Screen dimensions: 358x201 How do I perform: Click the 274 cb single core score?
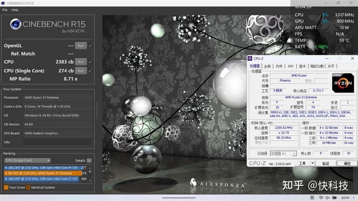66,71
